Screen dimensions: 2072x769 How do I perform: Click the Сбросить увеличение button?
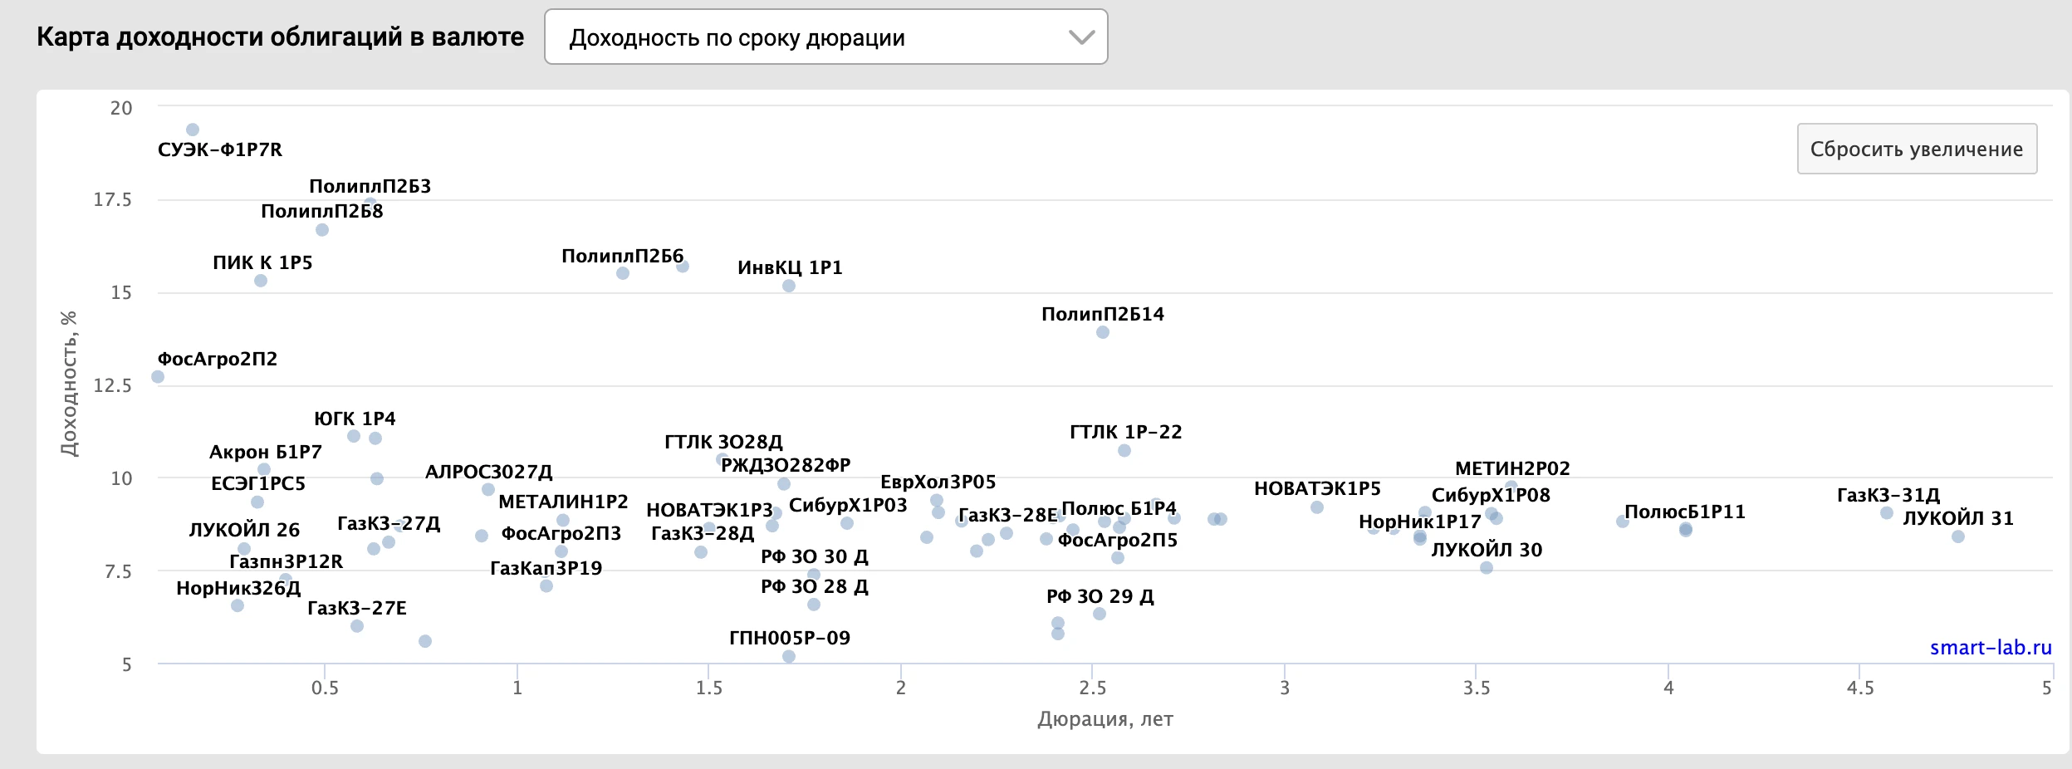1917,149
